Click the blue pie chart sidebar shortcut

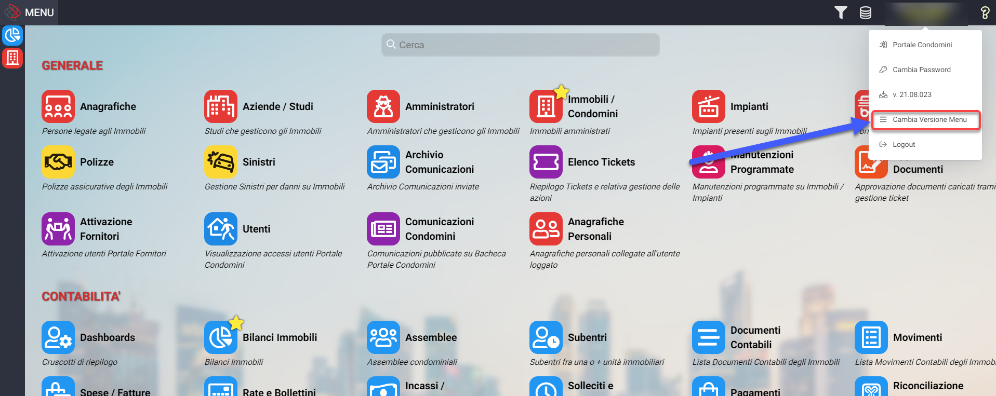12,35
